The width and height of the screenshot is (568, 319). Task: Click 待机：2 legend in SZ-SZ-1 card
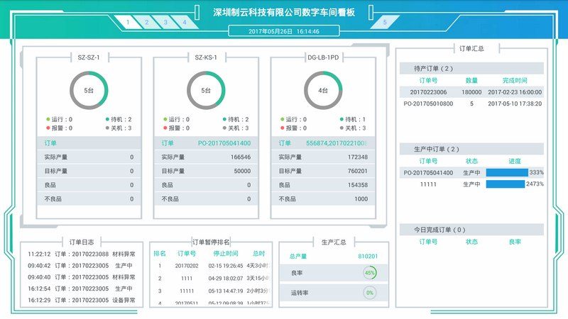coord(119,119)
